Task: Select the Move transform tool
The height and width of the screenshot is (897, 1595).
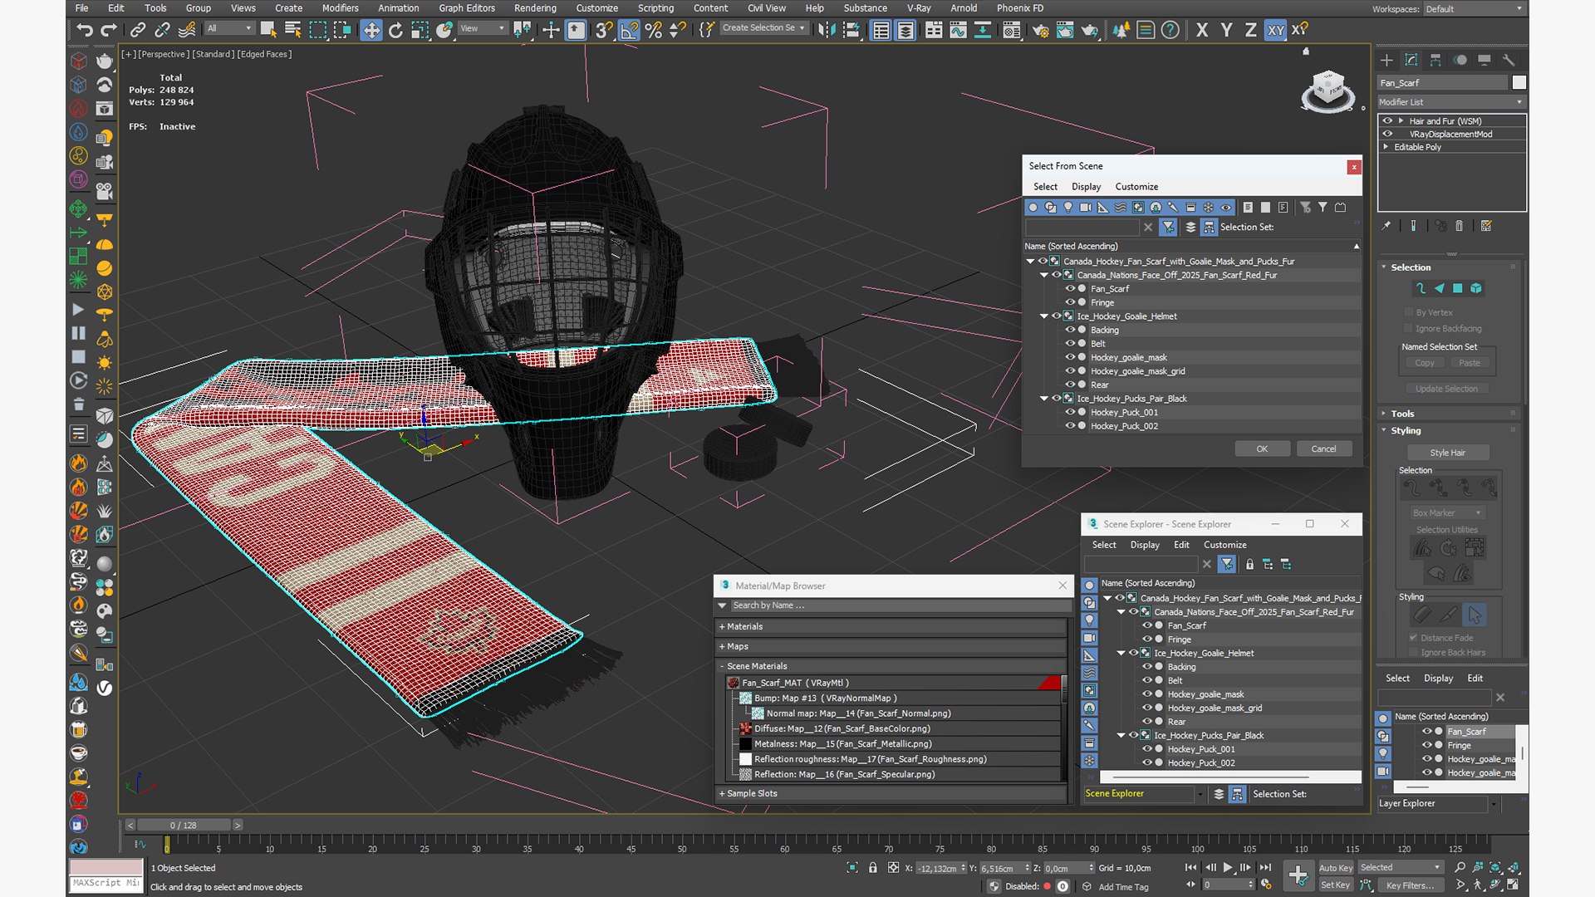Action: coord(371,30)
